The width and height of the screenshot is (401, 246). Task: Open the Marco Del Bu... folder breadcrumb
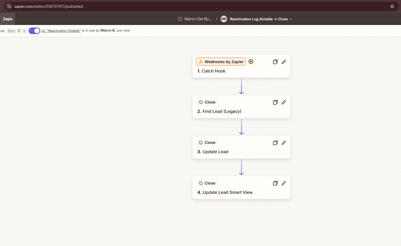pos(198,19)
